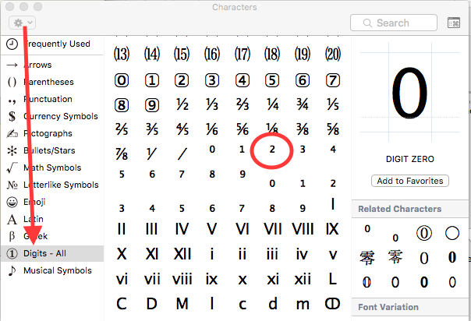Select the five-sixths ⅚ fraction
The height and width of the screenshot is (321, 471).
point(242,129)
